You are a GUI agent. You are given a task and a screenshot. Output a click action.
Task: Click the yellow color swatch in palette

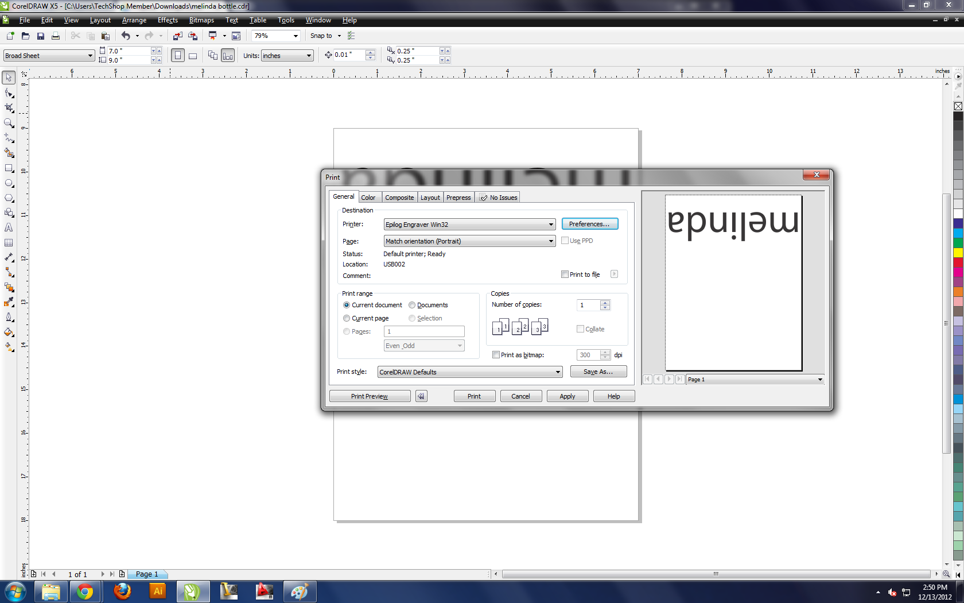coord(958,253)
